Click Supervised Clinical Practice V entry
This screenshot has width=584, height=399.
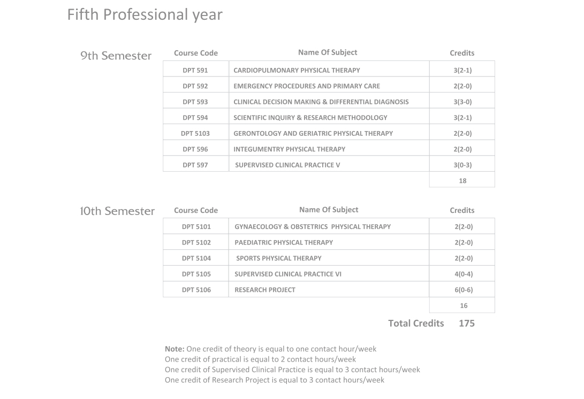[287, 165]
